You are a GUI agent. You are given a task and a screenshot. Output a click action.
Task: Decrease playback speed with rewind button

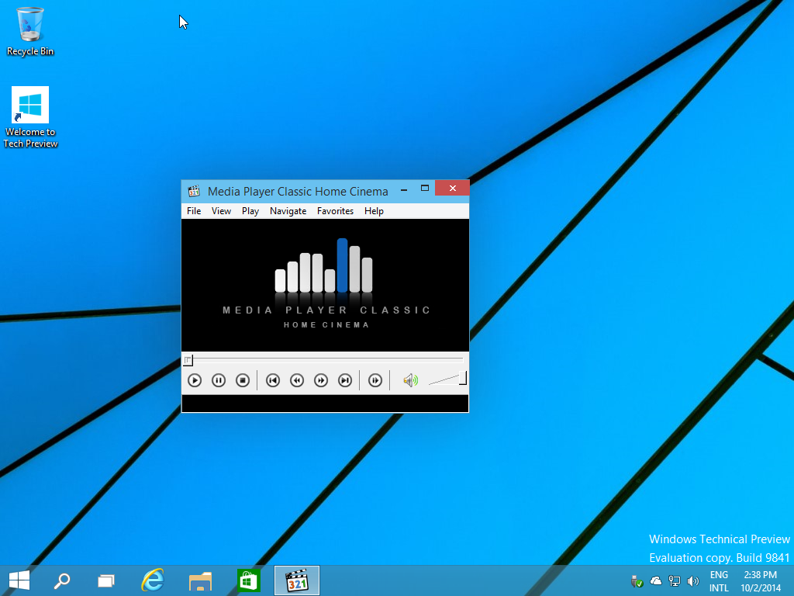pyautogui.click(x=297, y=380)
